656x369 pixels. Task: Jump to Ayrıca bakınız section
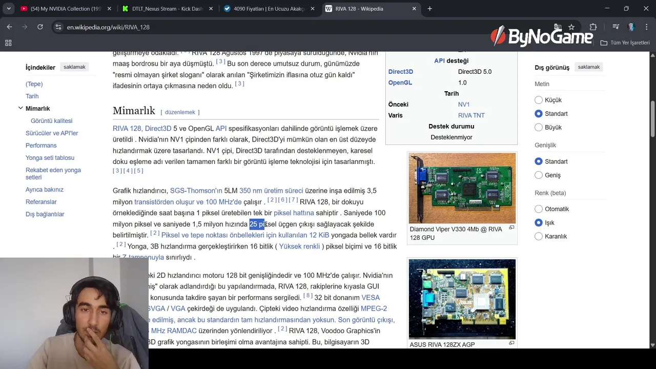(45, 190)
